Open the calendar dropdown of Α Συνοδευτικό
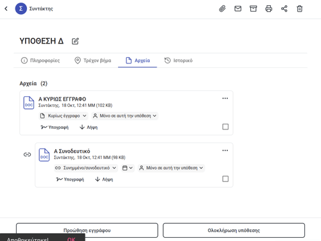The width and height of the screenshot is (321, 241). point(128,168)
